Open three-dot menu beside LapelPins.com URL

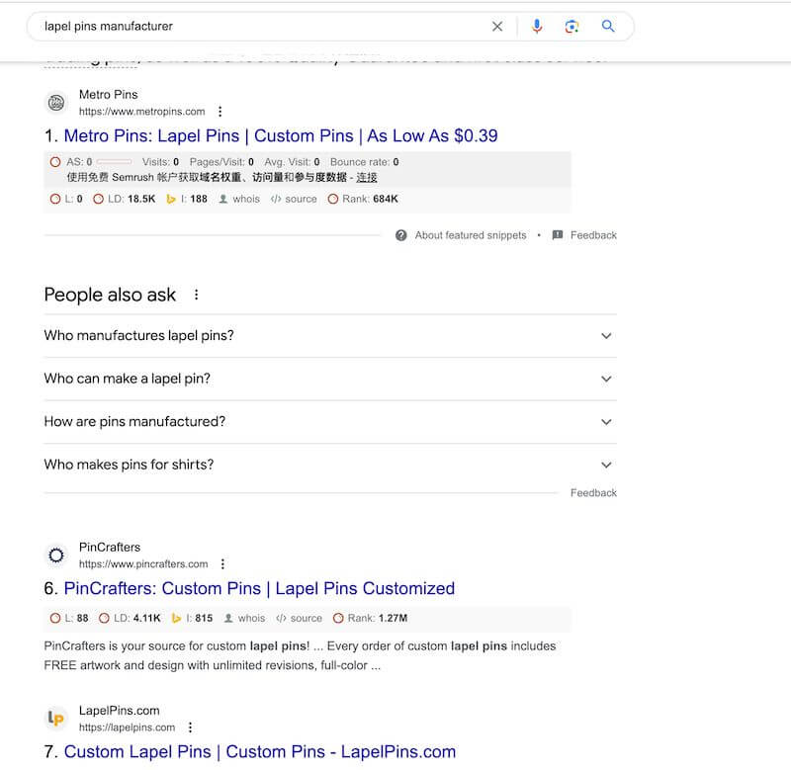click(190, 727)
